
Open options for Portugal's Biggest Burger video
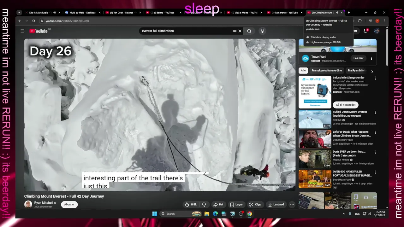(375, 172)
